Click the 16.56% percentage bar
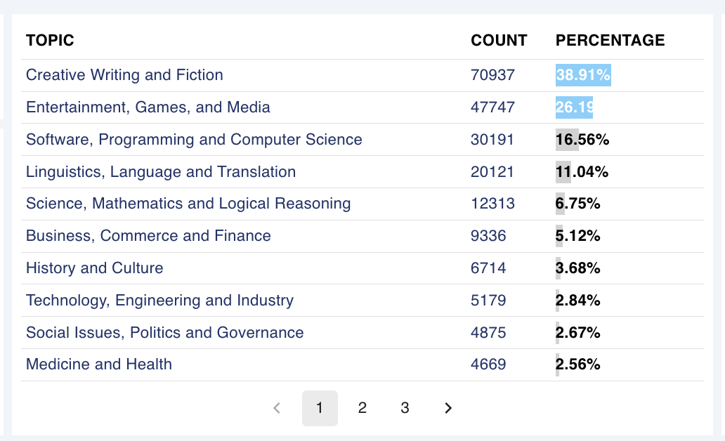Viewport: 725px width, 441px height. coord(582,140)
